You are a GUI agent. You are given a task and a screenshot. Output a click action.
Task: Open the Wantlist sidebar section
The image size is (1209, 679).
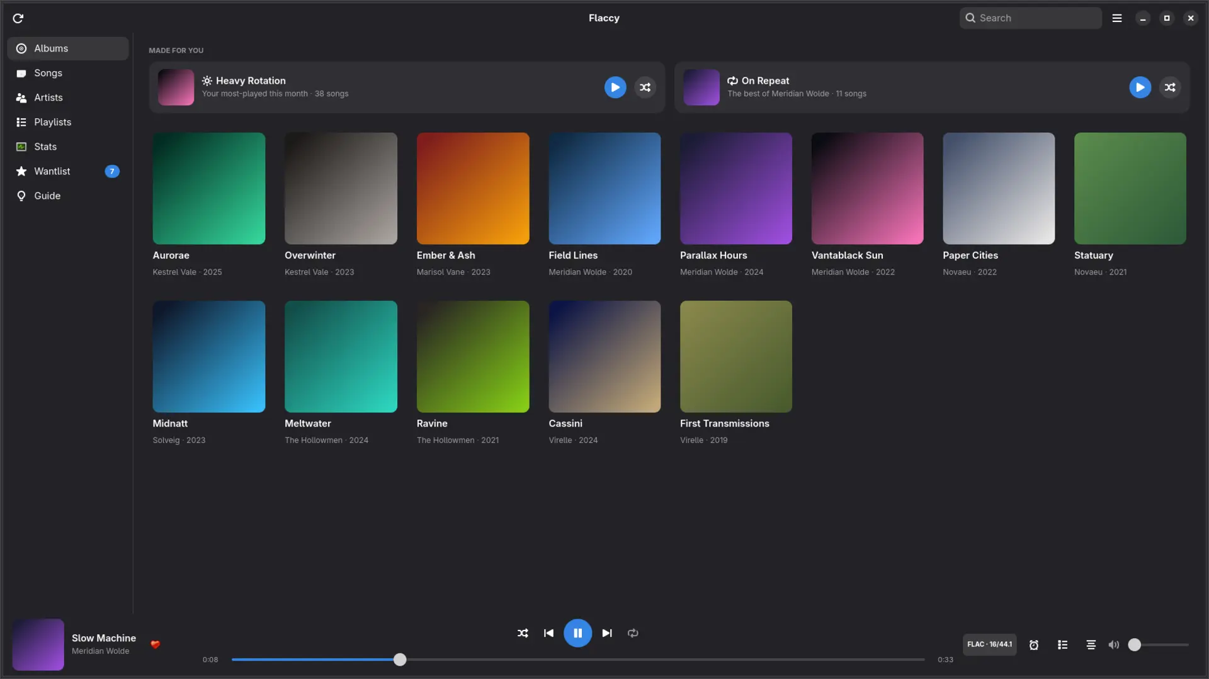pyautogui.click(x=68, y=171)
